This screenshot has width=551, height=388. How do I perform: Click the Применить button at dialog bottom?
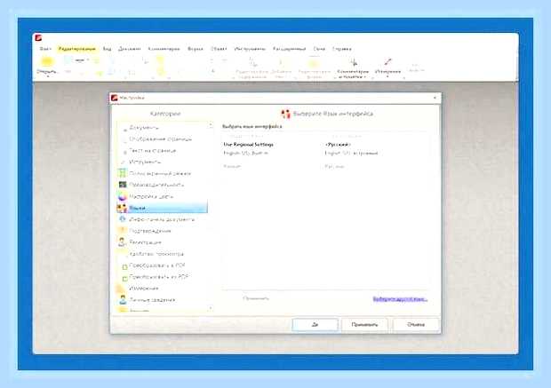[364, 324]
